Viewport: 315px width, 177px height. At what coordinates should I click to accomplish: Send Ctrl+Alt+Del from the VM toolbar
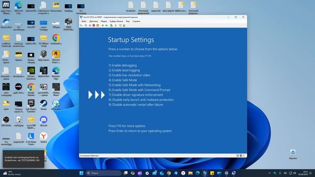coord(81,26)
